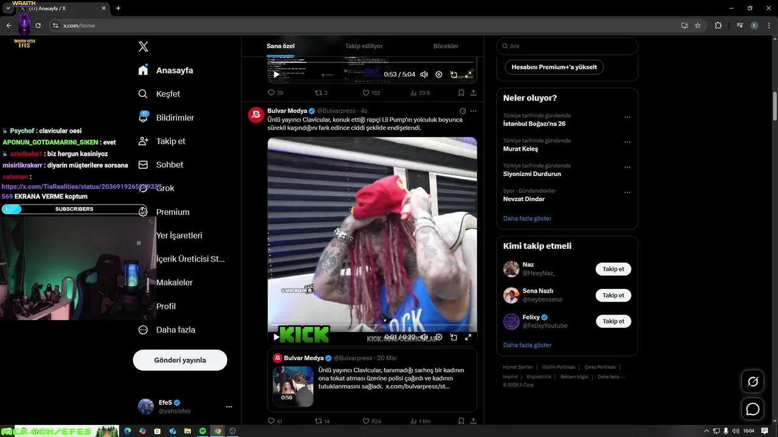
Task: Click Grok icon on Bulvar Medya post
Action: point(463,111)
